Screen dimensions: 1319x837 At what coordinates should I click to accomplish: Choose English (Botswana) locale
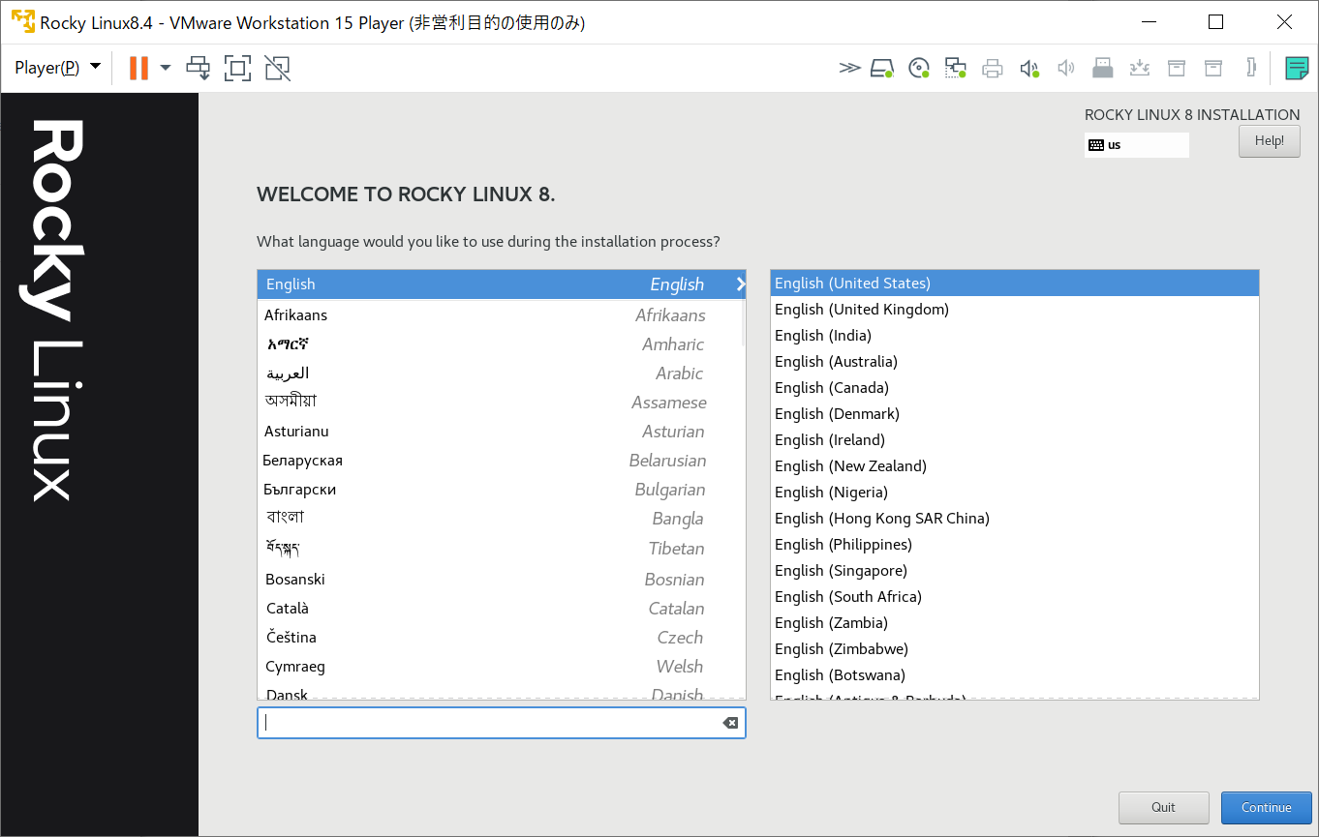click(x=1015, y=675)
